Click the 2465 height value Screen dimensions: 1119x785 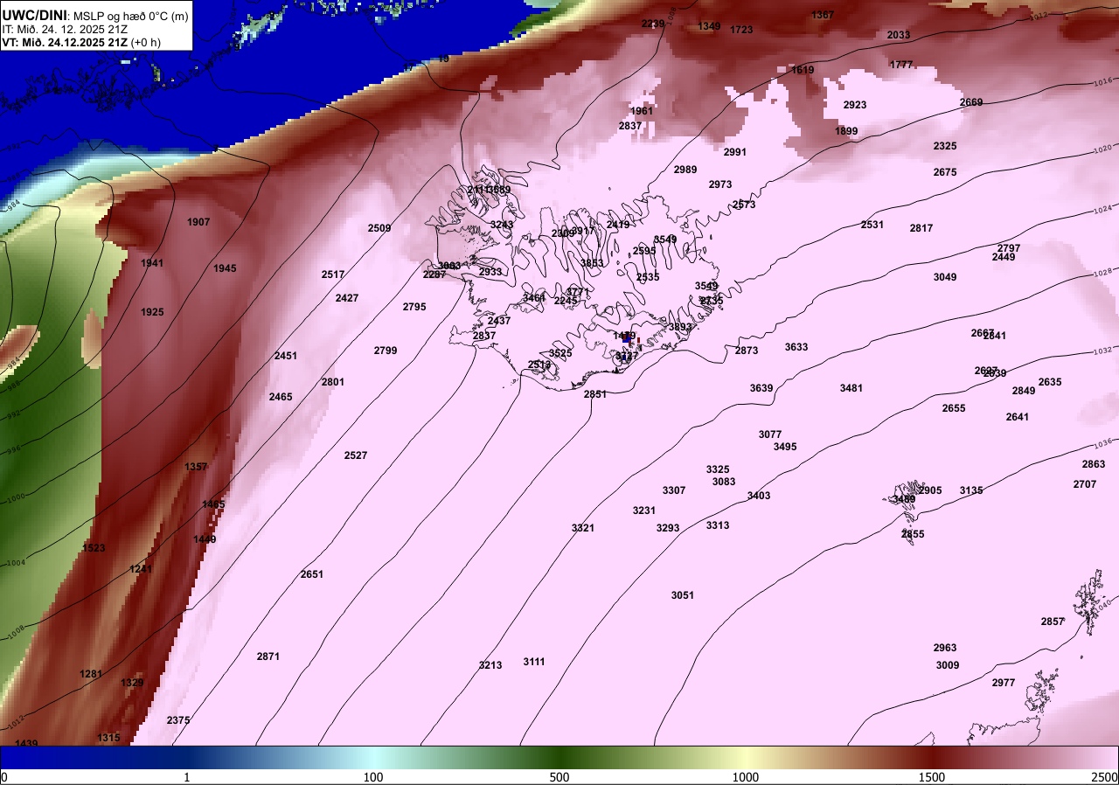coord(281,397)
